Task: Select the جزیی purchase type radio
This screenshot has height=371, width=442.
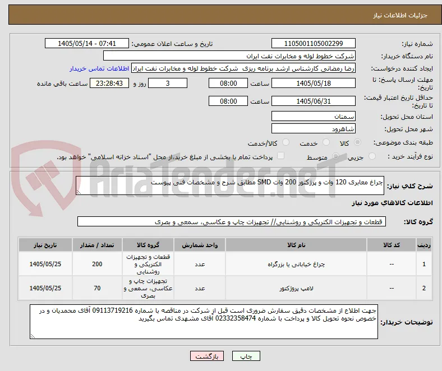Action: tap(372, 156)
